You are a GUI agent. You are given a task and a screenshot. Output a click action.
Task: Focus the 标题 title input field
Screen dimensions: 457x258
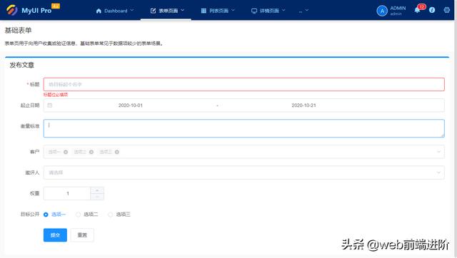pyautogui.click(x=244, y=84)
